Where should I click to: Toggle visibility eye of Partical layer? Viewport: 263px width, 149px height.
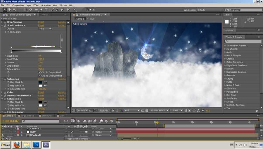[3, 135]
